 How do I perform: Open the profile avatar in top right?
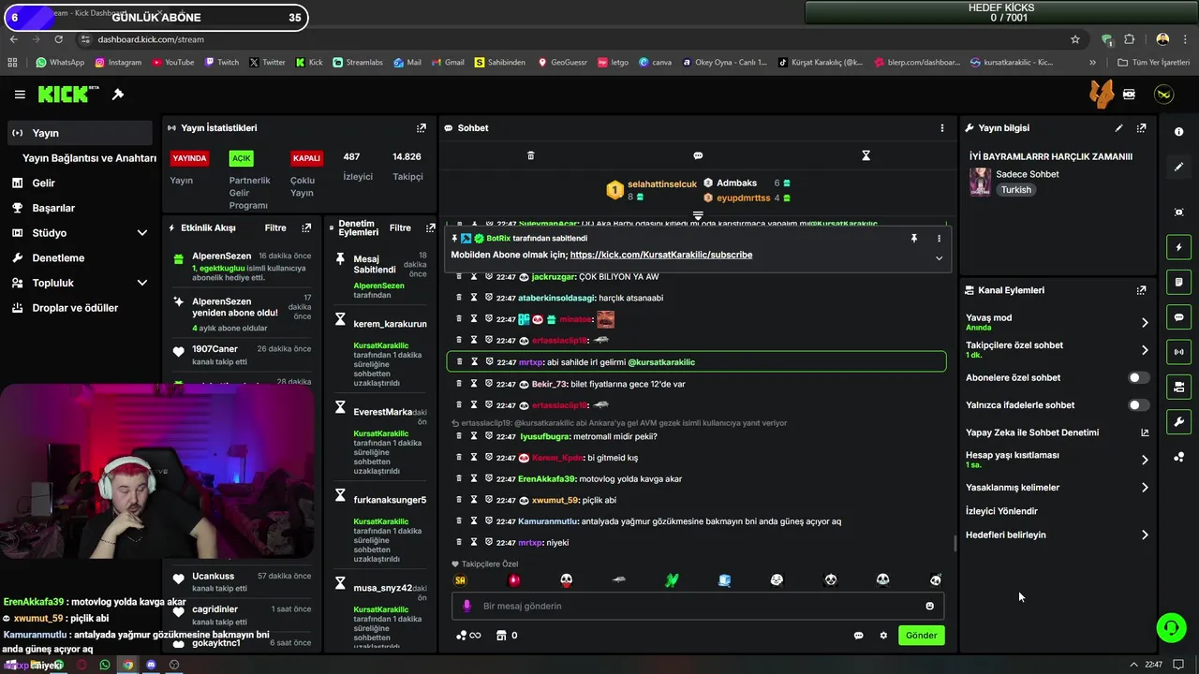tap(1163, 95)
